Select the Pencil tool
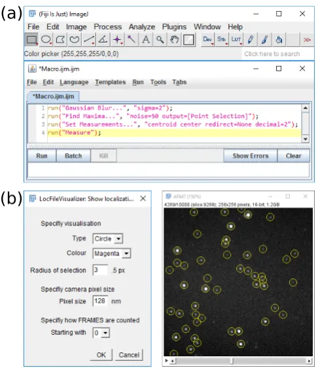 (x=251, y=40)
